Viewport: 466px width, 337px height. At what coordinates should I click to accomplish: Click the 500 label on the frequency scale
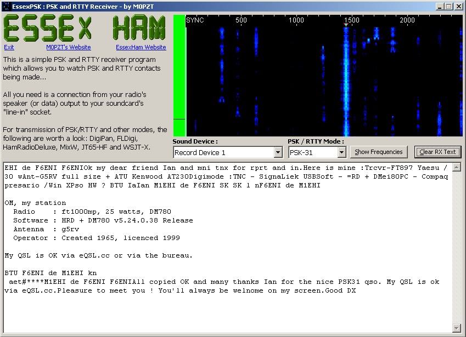tap(241, 20)
